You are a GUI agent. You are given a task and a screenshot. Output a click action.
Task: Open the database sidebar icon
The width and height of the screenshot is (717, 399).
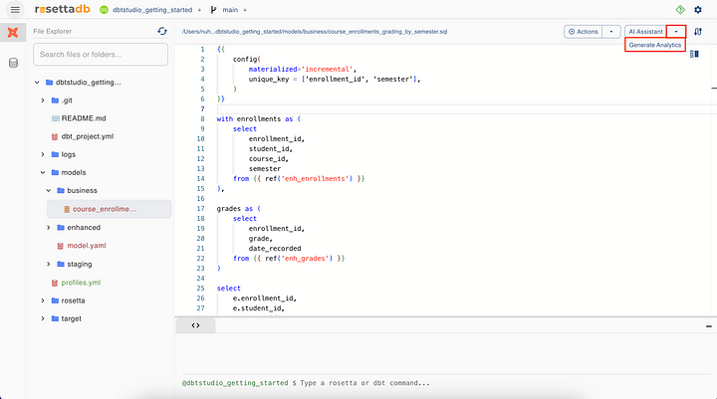(x=13, y=63)
